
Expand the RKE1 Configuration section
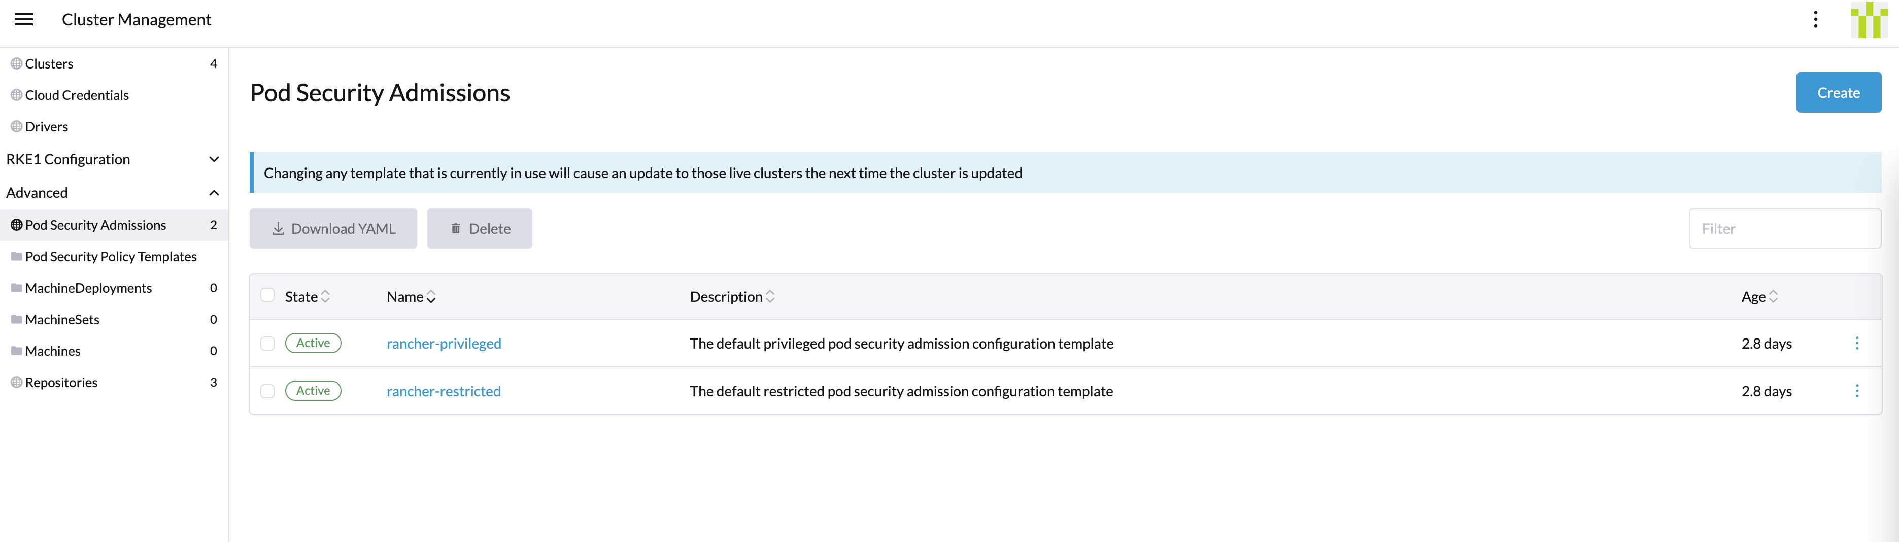(x=214, y=159)
